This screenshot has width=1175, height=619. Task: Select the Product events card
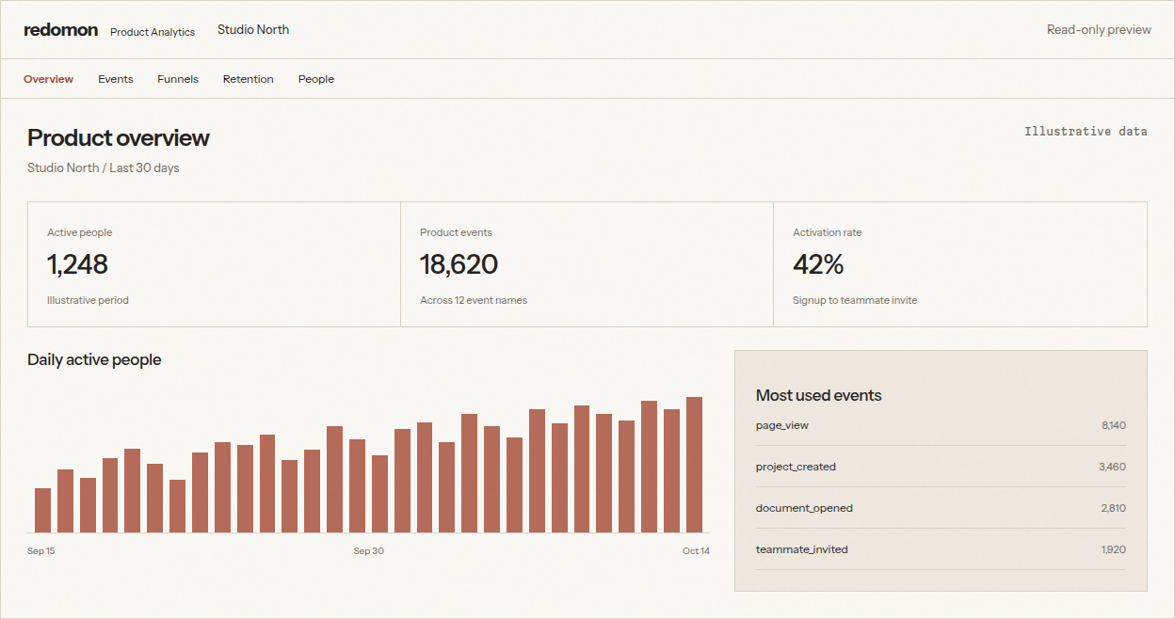pyautogui.click(x=587, y=264)
